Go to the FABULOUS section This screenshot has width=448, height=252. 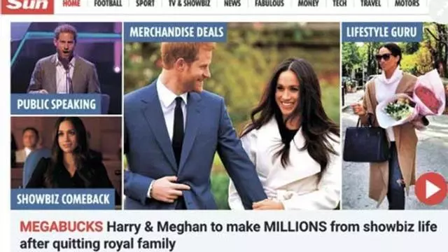pyautogui.click(x=269, y=3)
